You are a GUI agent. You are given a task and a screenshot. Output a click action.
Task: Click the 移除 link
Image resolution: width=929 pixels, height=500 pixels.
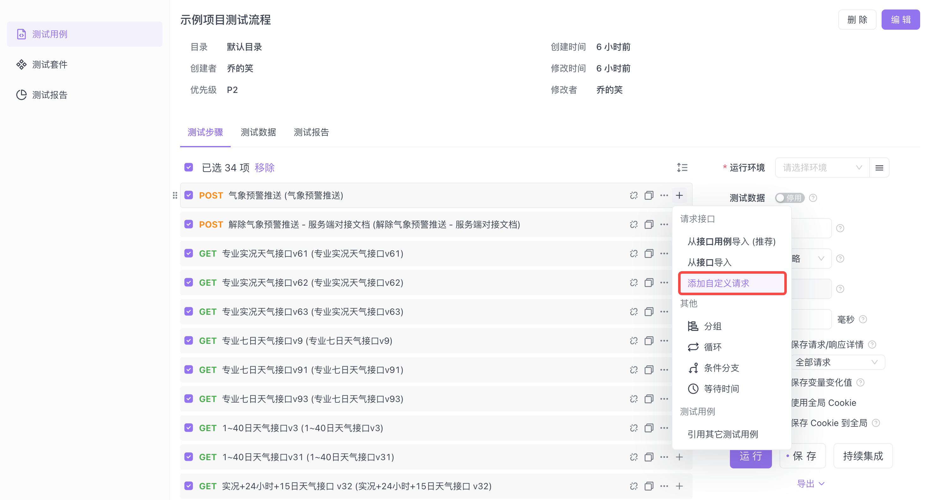point(264,168)
